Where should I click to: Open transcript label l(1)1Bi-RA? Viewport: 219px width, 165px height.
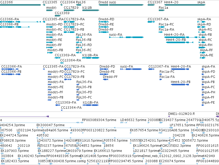pos(90,55)
